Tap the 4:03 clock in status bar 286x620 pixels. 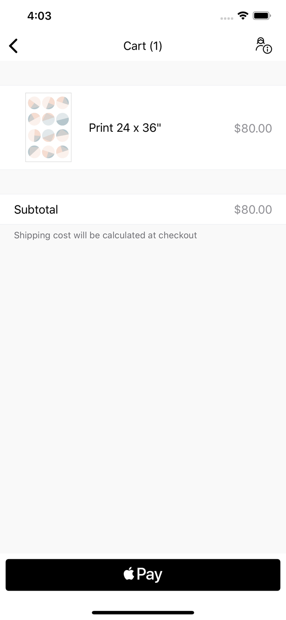pyautogui.click(x=39, y=16)
